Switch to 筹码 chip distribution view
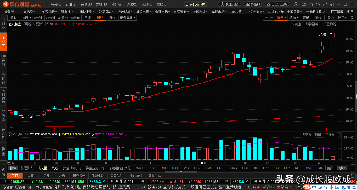This screenshot has height=190, width=357. [306, 18]
